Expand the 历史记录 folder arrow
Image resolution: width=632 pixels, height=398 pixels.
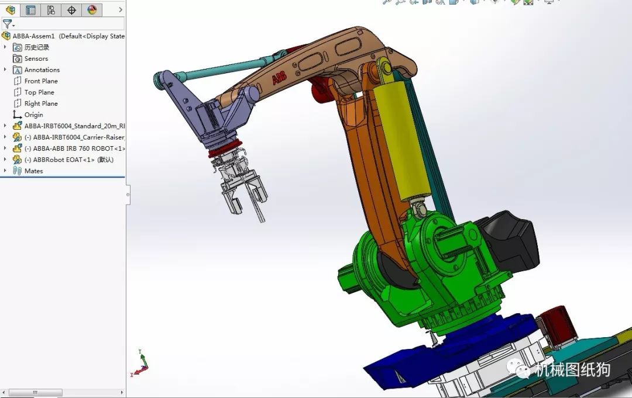(5, 47)
